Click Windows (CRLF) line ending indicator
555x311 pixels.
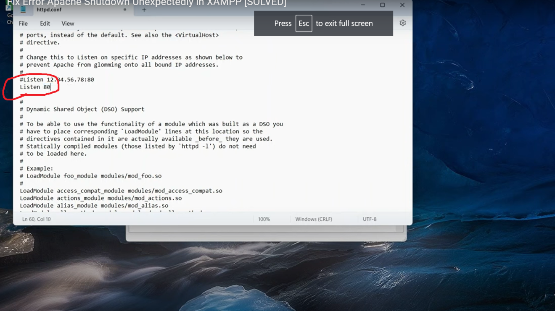[314, 219]
